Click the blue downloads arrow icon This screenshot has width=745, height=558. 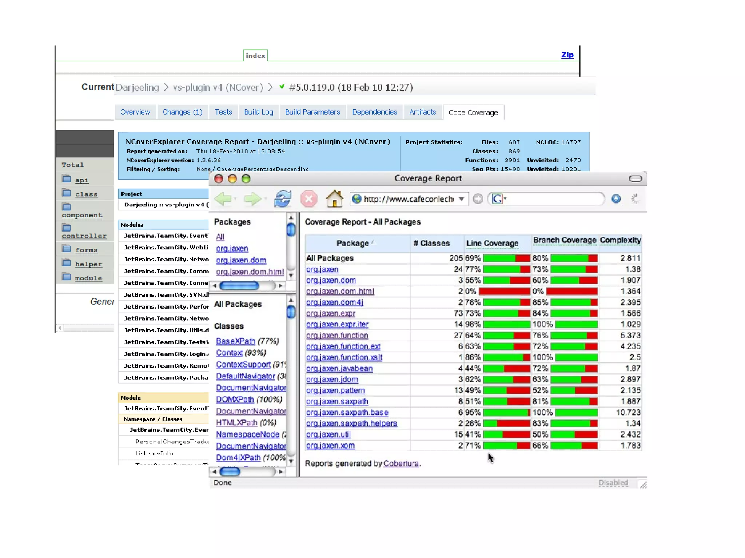(616, 199)
